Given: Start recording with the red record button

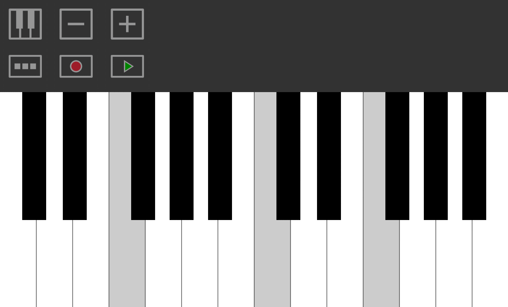Looking at the screenshot, I should pyautogui.click(x=76, y=66).
